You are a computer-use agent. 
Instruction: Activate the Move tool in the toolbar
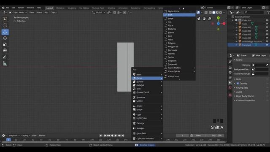[x=5, y=32]
